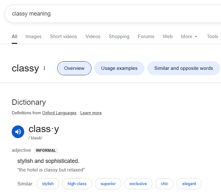Viewport: 221px width, 194px height.
Task: Open the Web results tab
Action: [168, 37]
